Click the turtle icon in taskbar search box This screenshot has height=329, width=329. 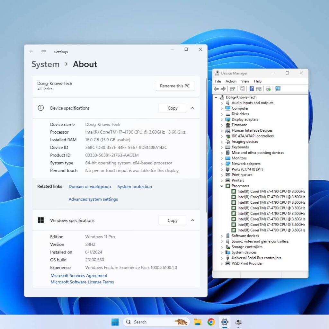click(x=181, y=322)
